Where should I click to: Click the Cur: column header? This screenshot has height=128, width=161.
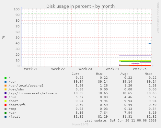click(75, 74)
